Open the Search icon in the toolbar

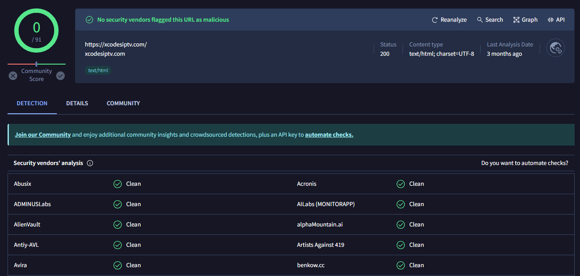click(480, 19)
